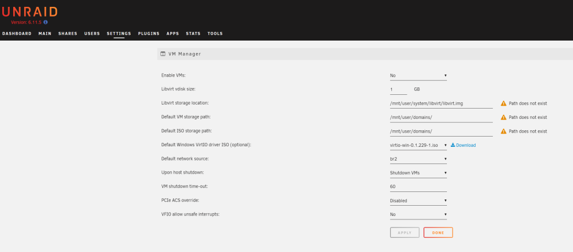Click the Default ISO storage path label
Screen dimensions: 573x252
[187, 130]
